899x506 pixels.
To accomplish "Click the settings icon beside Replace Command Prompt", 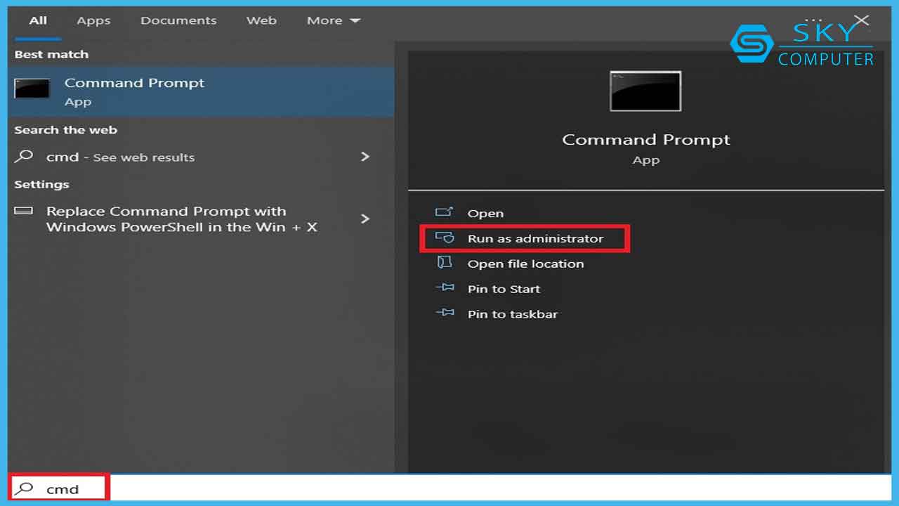I will 24,212.
